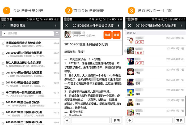Close the 20150906班主任例会会议纪要 detail screen
Screen dimensions: 186x138
click(67, 25)
